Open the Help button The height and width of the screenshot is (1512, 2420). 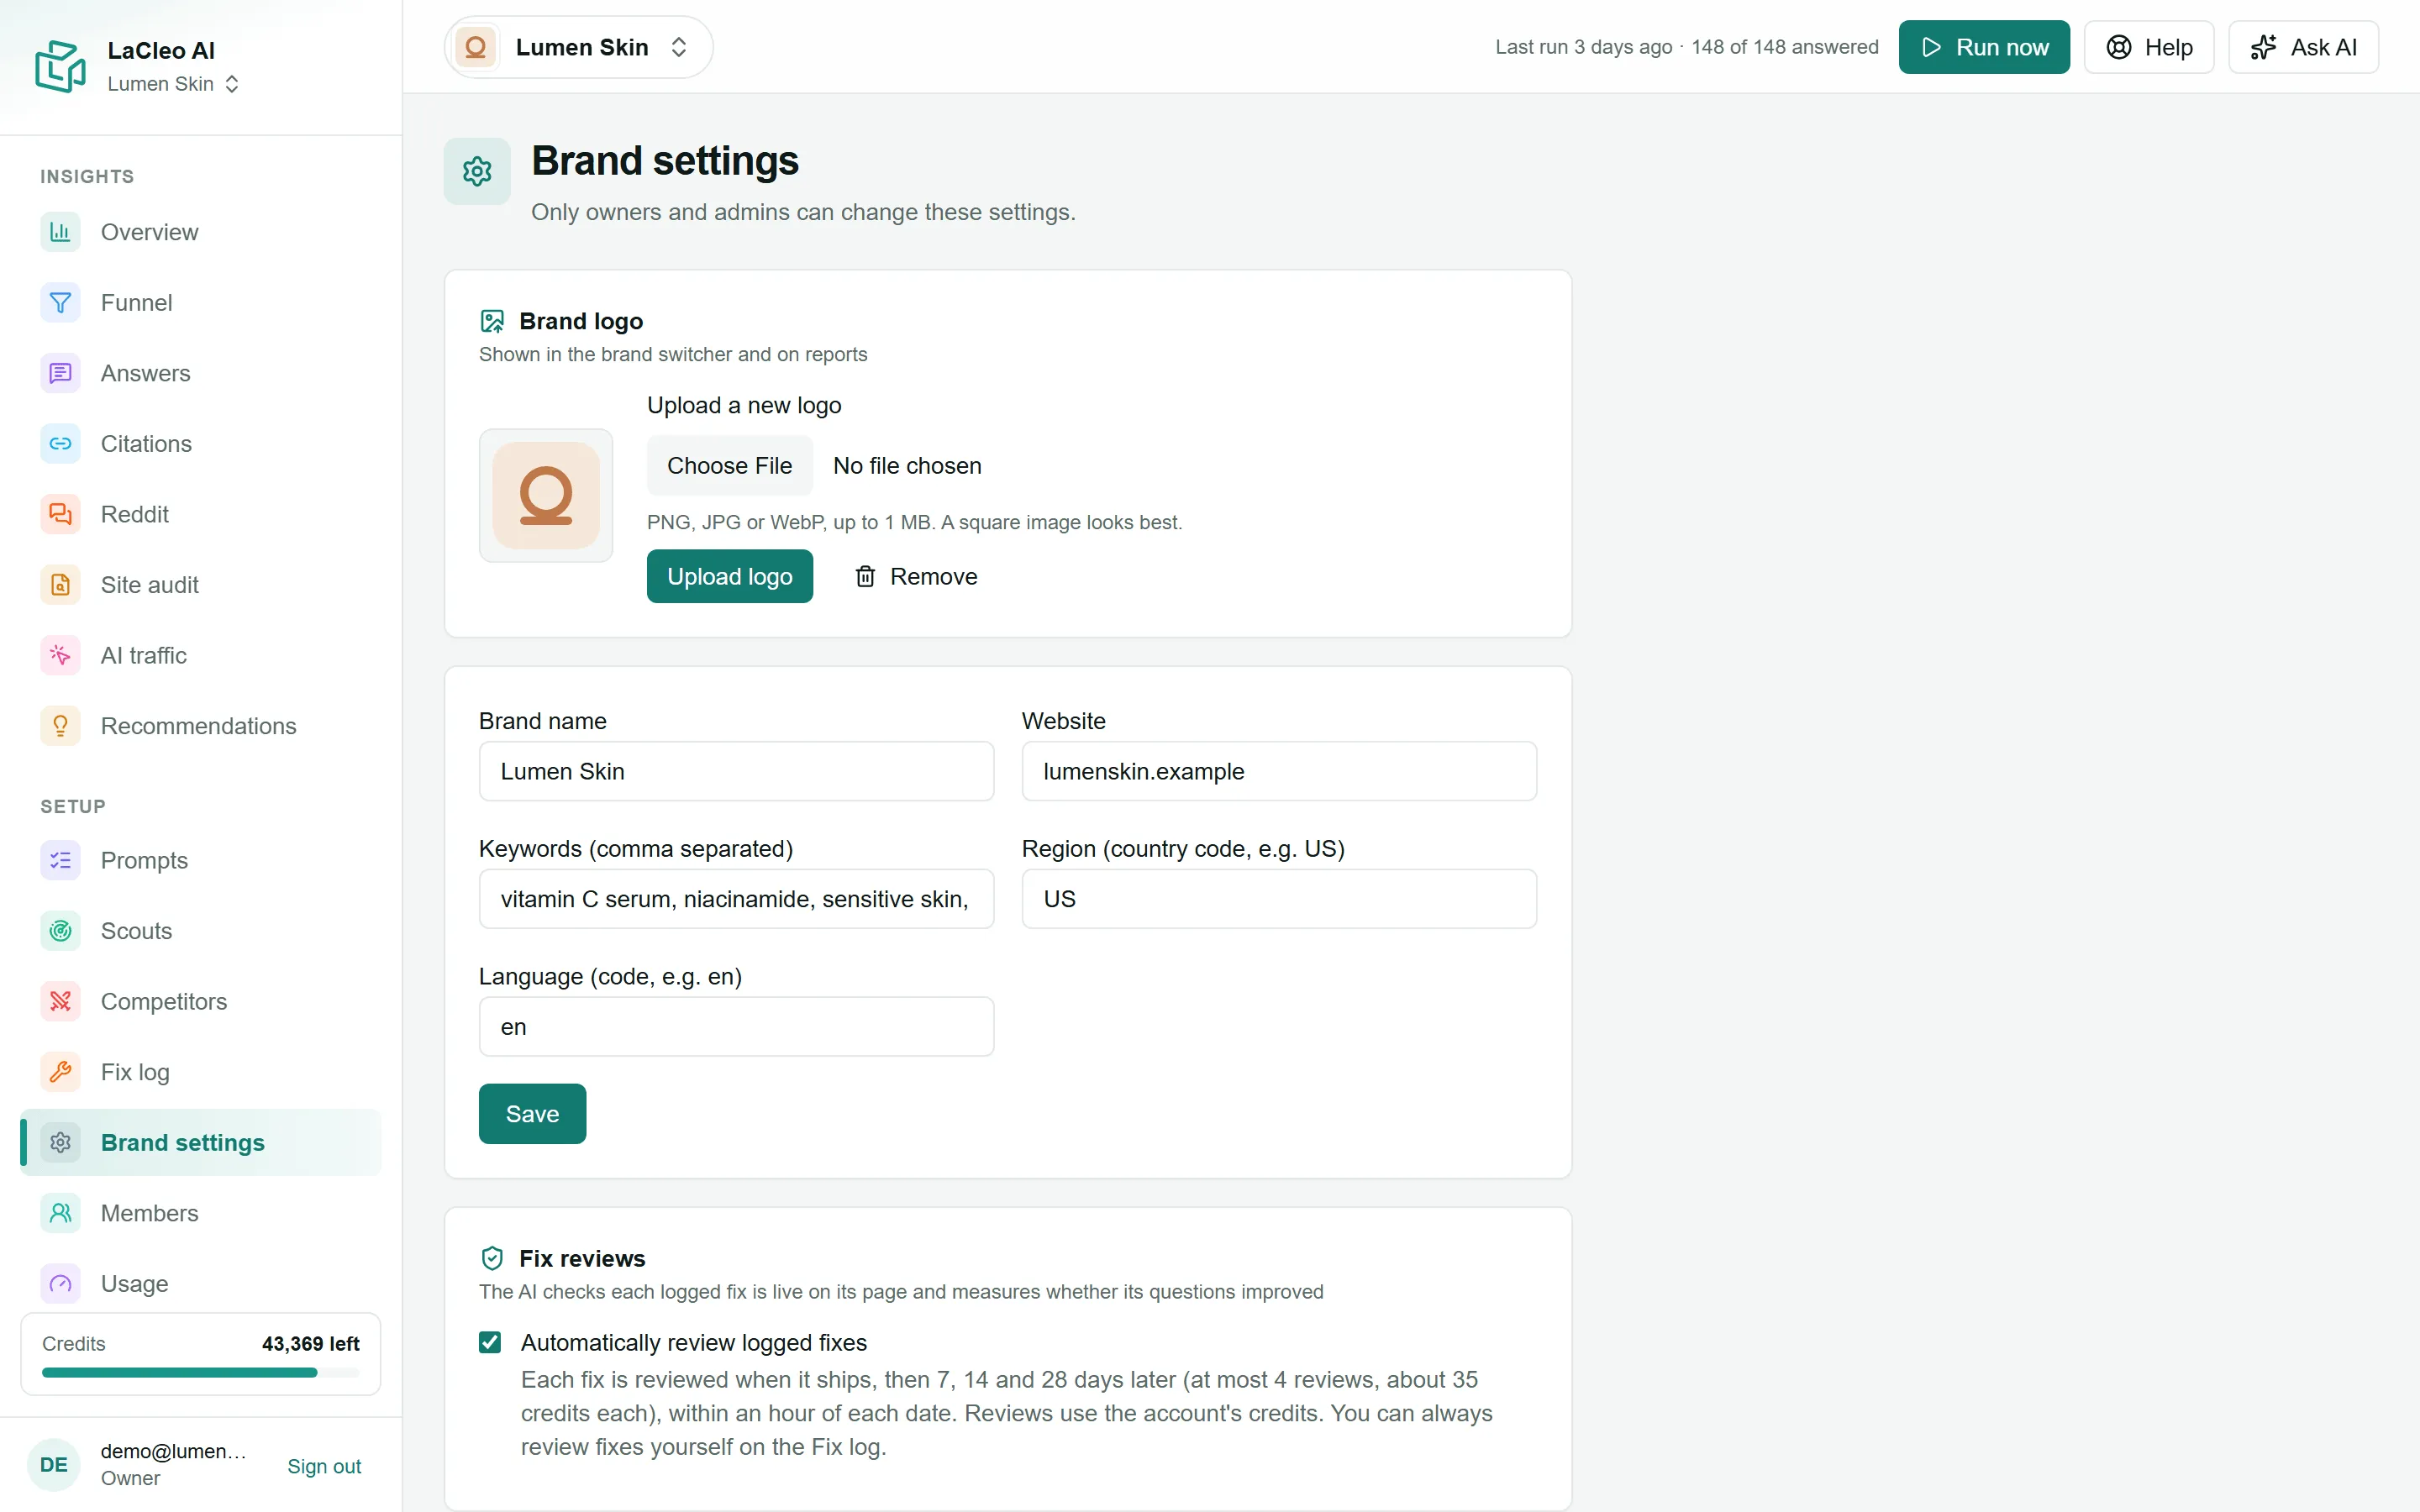pyautogui.click(x=2149, y=47)
